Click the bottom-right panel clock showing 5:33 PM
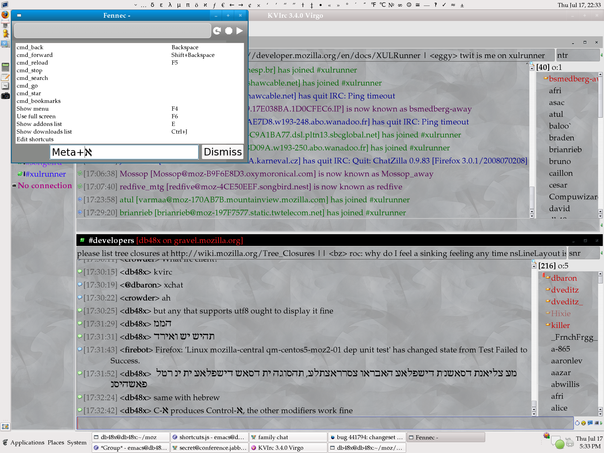Screen dimensions: 604x453 click(589, 442)
